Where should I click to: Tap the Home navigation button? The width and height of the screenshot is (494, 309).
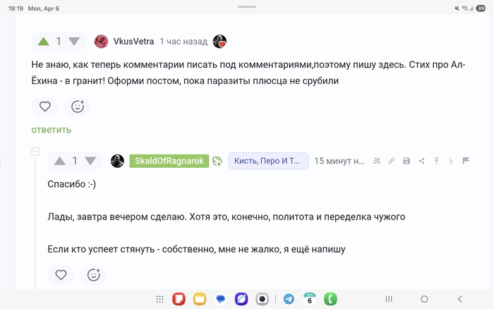pos(424,299)
